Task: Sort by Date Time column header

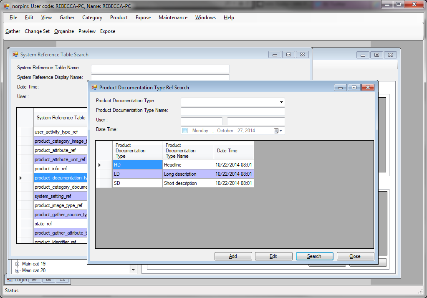Action: click(234, 150)
